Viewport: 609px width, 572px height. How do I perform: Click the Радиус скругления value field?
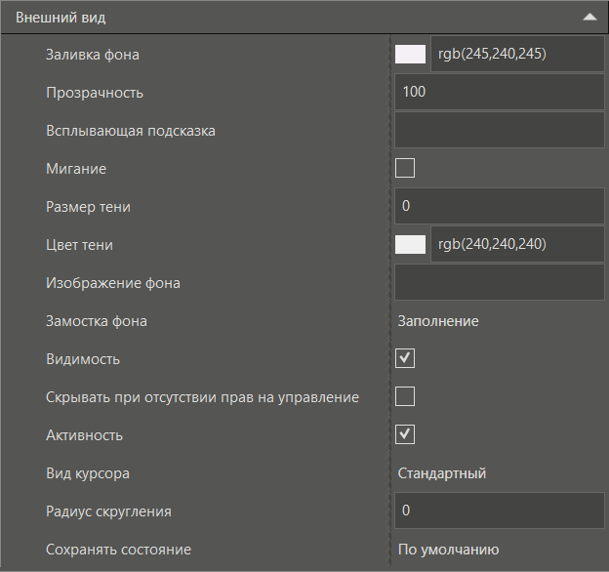[x=498, y=511]
